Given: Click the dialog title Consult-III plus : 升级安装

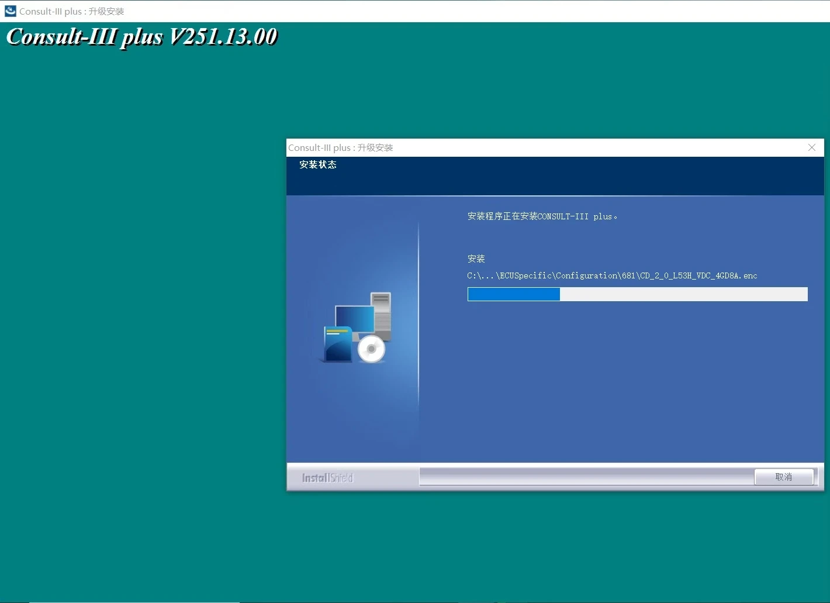Looking at the screenshot, I should pos(340,148).
